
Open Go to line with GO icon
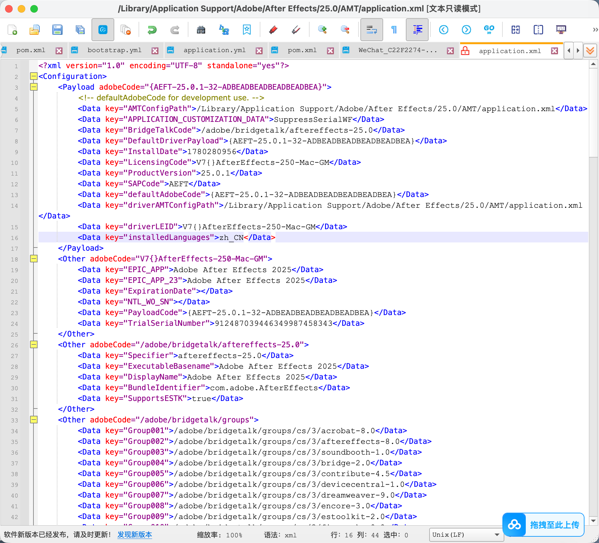pyautogui.click(x=489, y=30)
